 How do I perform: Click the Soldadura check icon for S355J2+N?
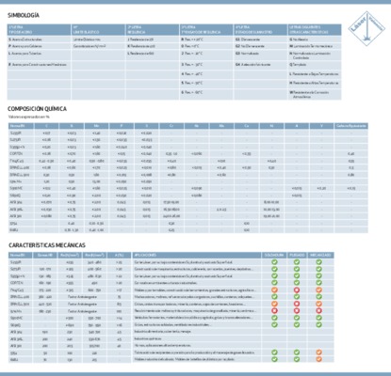tap(274, 275)
